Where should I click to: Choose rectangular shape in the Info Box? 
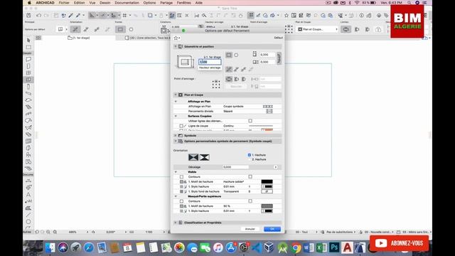(x=120, y=29)
